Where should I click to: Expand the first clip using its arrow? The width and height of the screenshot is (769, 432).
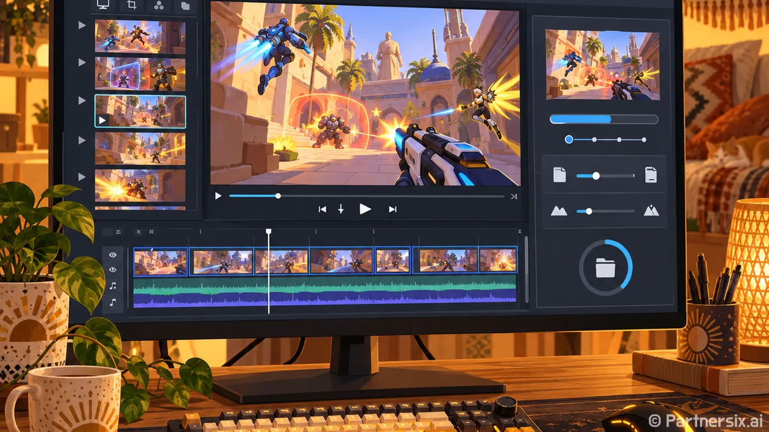click(x=82, y=26)
